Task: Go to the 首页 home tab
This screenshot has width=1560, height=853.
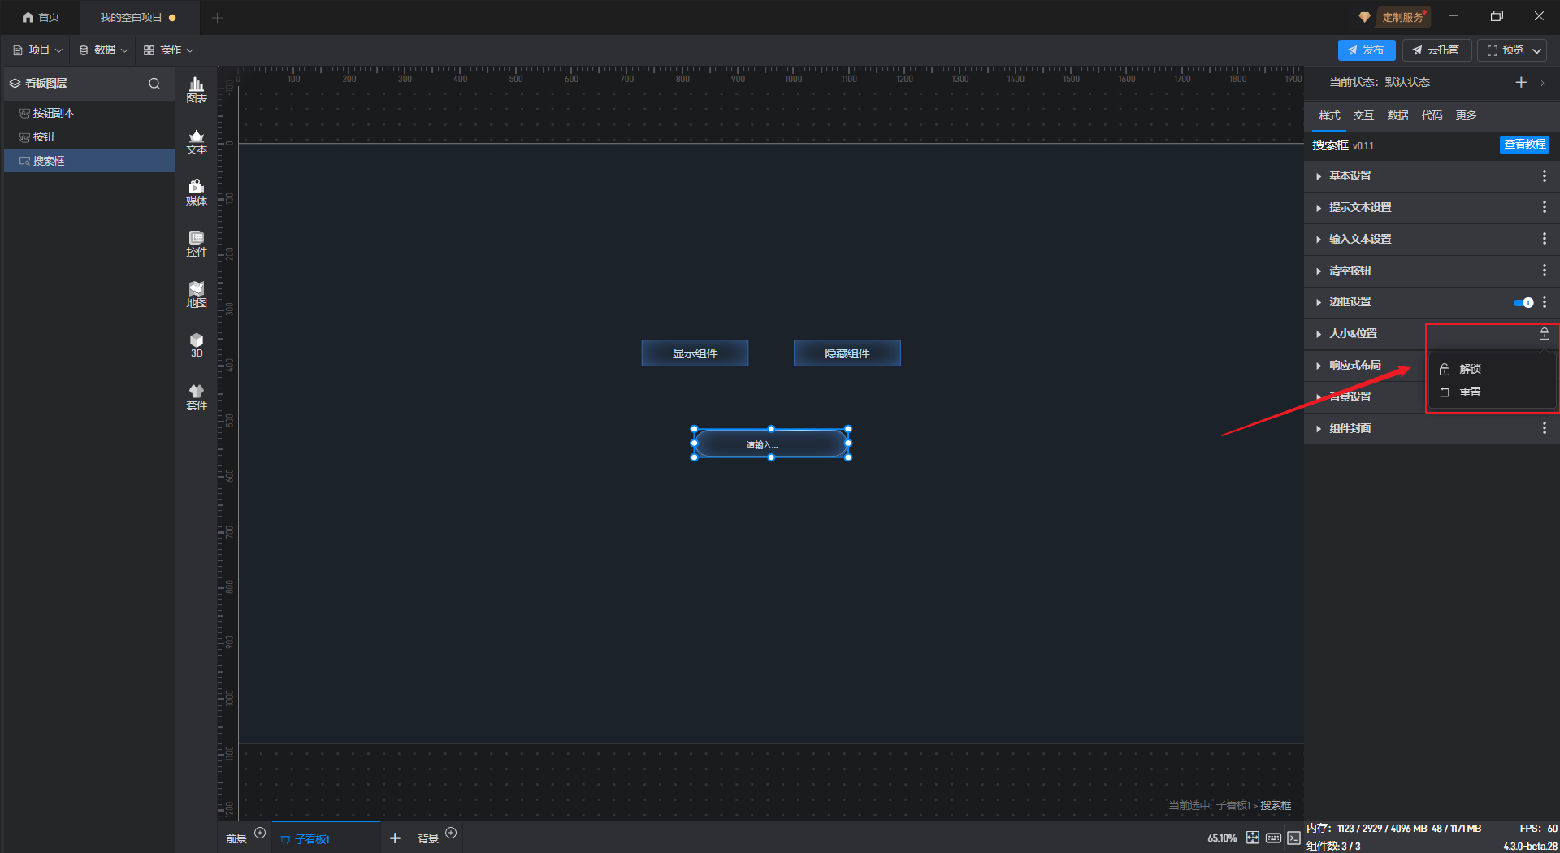Action: (x=41, y=17)
